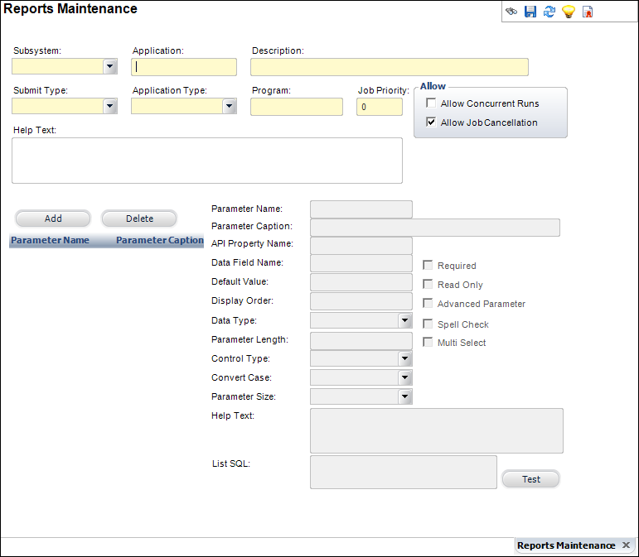The height and width of the screenshot is (557, 639).
Task: Click the binoculars search icon
Action: [511, 12]
